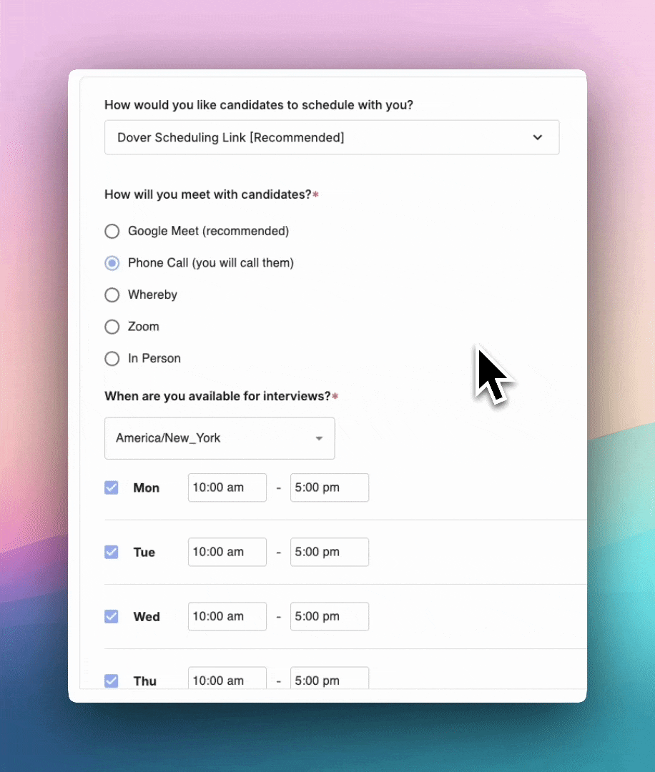Click Tuesday end time field
The image size is (655, 772).
pyautogui.click(x=329, y=552)
